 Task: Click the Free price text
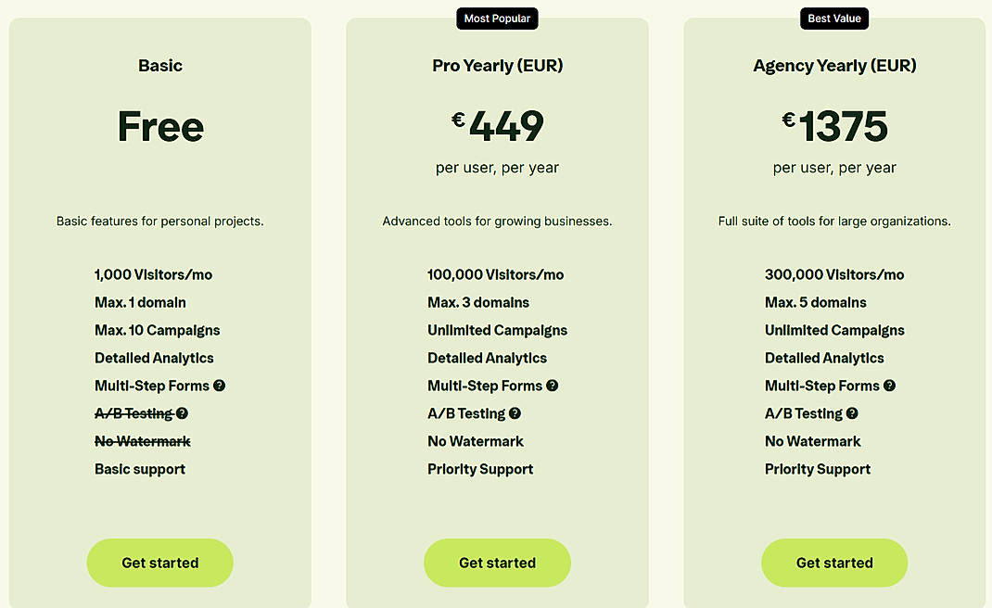159,127
